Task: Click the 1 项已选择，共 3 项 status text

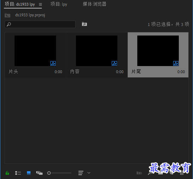Action: pyautogui.click(x=168, y=24)
